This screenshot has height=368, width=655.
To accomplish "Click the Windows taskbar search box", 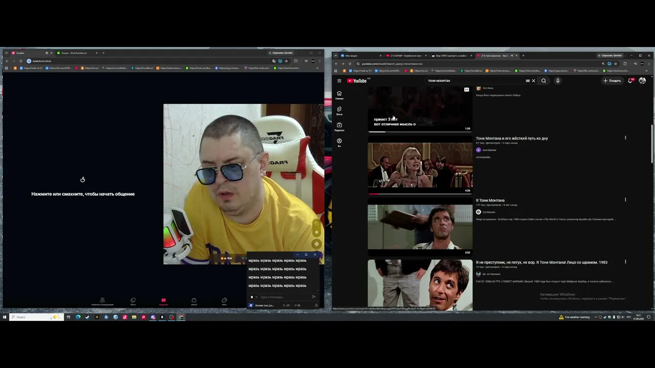I will [x=36, y=317].
